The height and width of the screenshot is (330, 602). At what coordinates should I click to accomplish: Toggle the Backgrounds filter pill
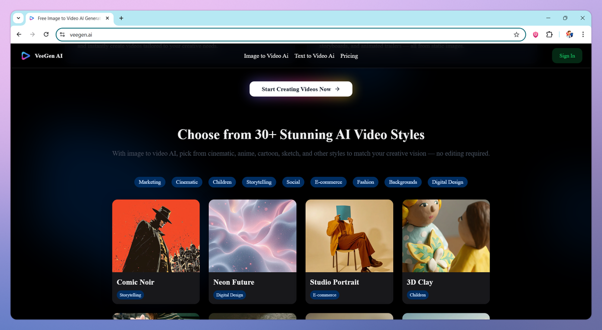[x=403, y=182]
